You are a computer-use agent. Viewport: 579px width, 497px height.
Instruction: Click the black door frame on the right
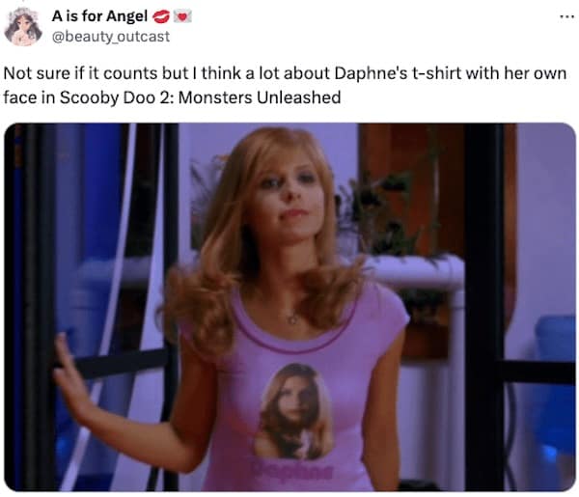click(483, 307)
